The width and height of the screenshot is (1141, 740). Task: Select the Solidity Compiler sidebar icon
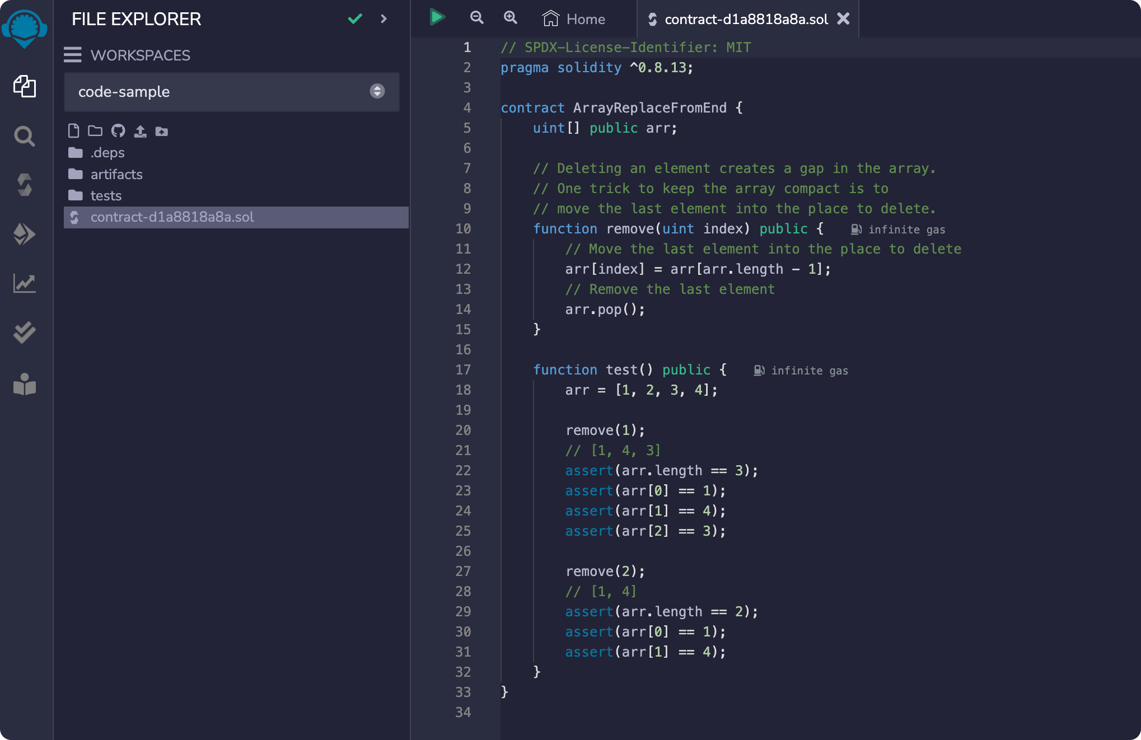coord(25,185)
